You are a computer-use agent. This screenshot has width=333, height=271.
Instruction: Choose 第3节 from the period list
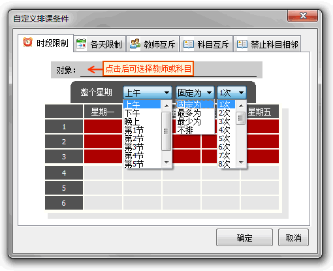tap(142, 148)
